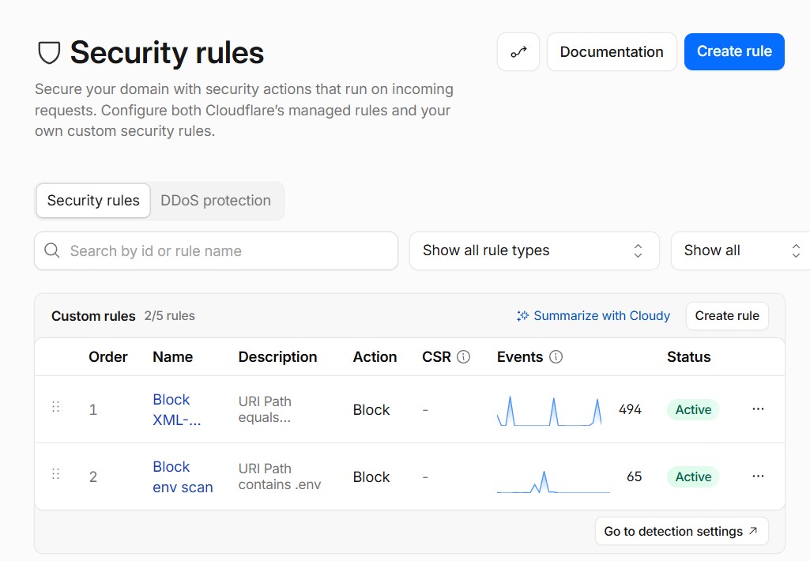Click the 2/5 rules counter text
The width and height of the screenshot is (810, 561).
click(169, 315)
